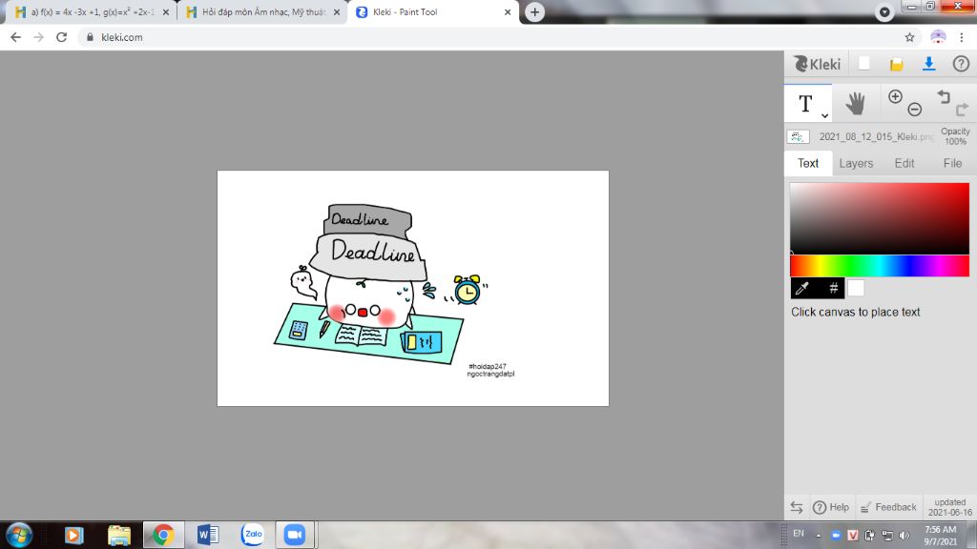Redo the last undone action

tap(962, 110)
